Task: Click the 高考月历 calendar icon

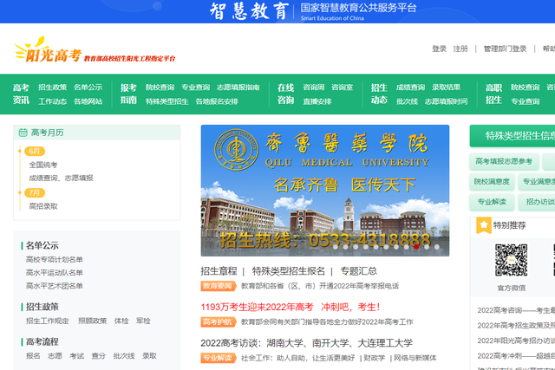Action: tap(23, 133)
